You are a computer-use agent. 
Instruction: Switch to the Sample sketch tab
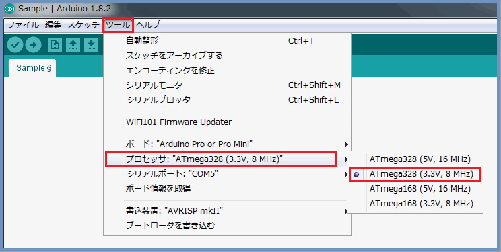click(x=32, y=68)
